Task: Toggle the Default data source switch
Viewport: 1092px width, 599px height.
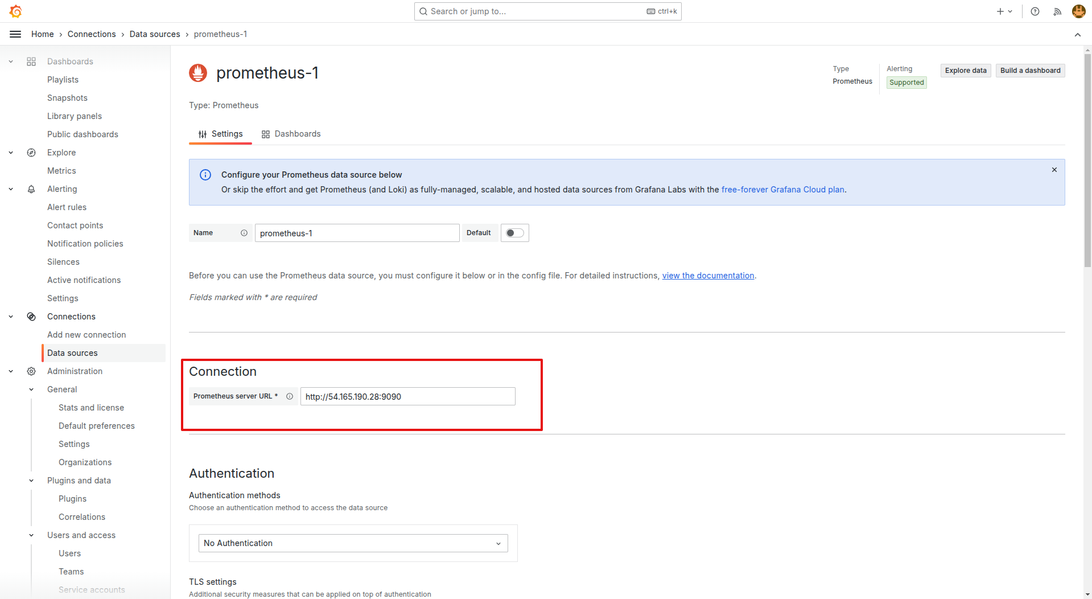Action: click(515, 233)
